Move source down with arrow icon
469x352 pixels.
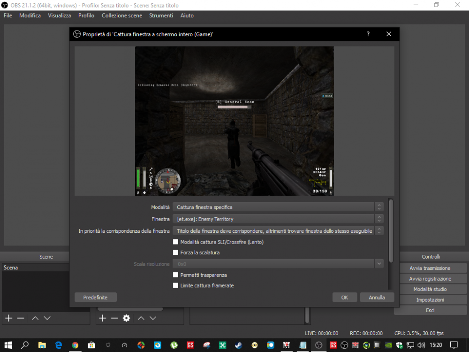[153, 318]
